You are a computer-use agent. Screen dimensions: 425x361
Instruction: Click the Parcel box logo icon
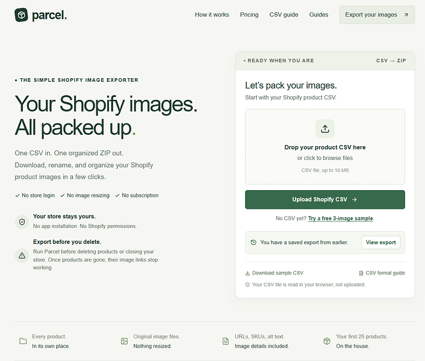(21, 15)
